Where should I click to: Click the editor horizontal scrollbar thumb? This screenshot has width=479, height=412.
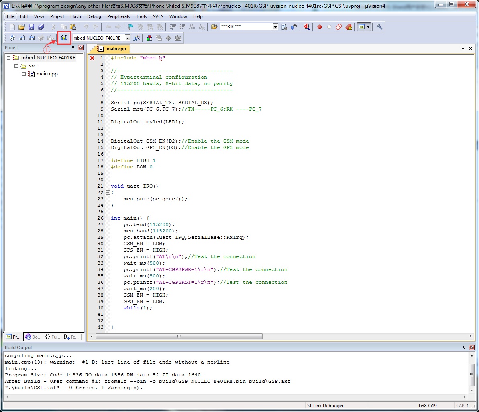coord(179,336)
